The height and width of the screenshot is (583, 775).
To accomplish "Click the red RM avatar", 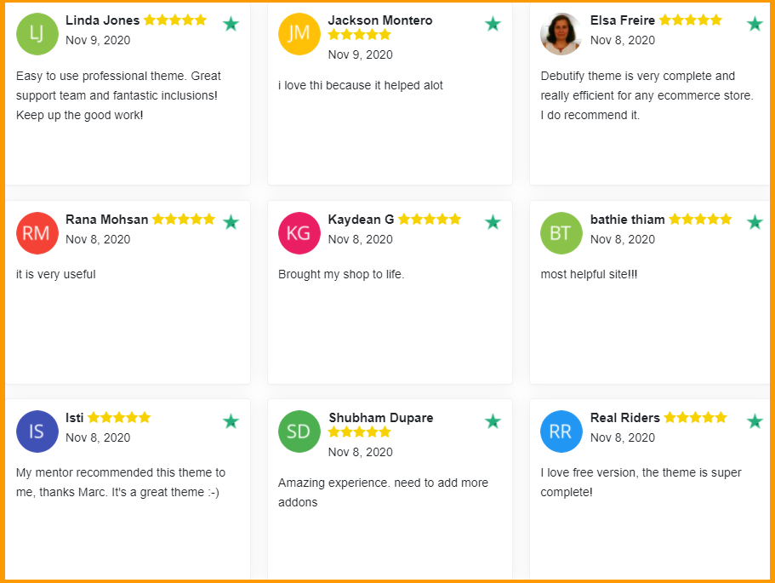I will tap(37, 232).
